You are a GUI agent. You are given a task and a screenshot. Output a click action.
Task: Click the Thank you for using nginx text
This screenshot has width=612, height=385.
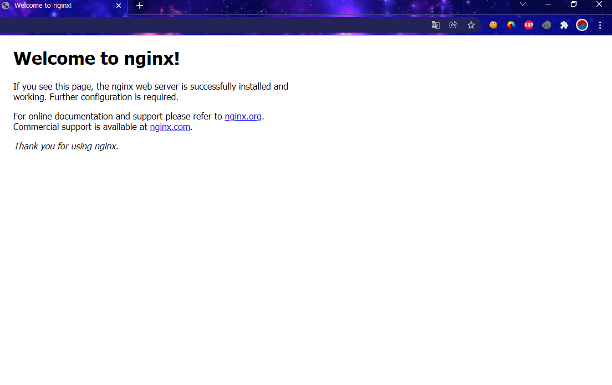[x=65, y=146]
